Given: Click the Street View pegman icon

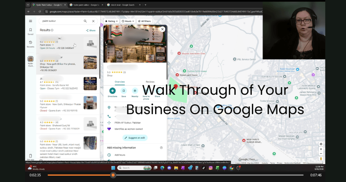Looking at the screenshot, I should tap(321, 159).
